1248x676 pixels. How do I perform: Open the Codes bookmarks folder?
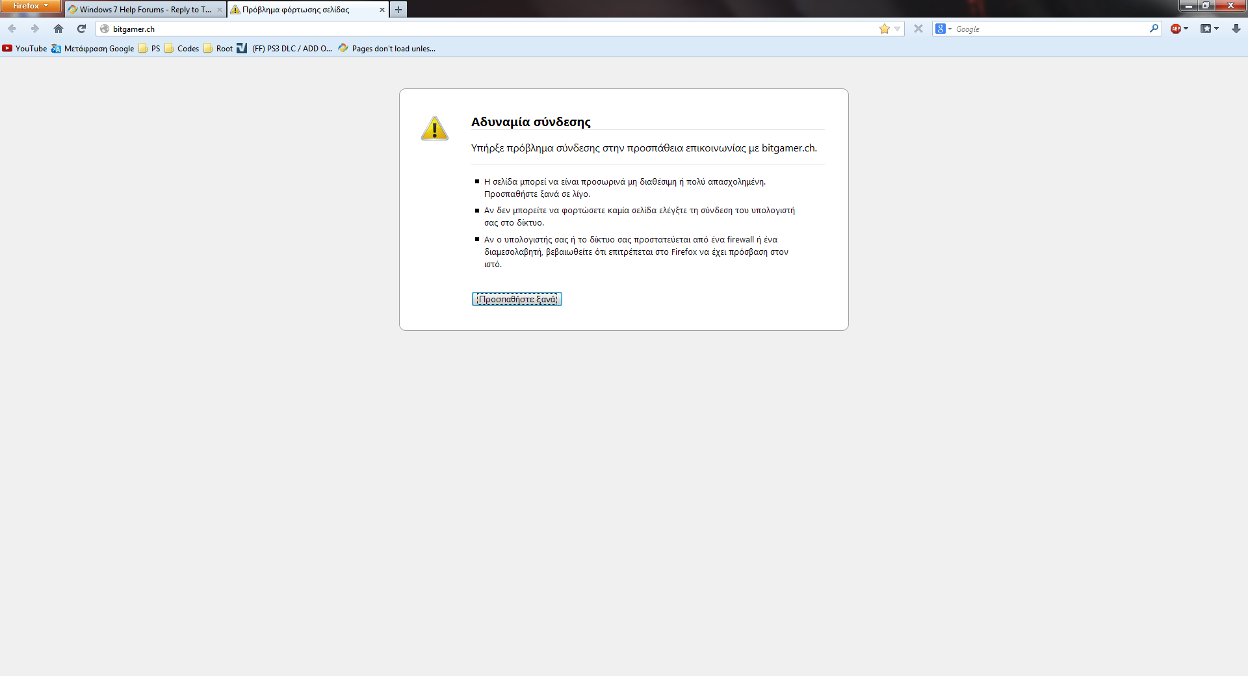tap(182, 49)
